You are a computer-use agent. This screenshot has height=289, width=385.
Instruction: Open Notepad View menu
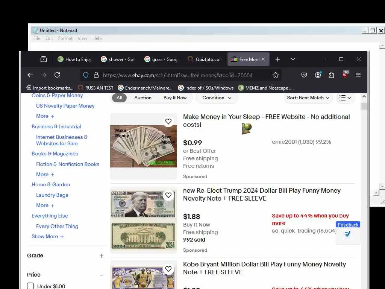(x=82, y=38)
